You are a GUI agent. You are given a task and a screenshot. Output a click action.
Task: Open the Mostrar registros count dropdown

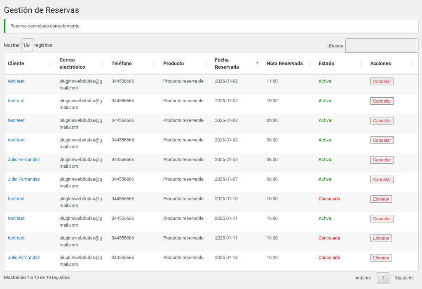[27, 45]
